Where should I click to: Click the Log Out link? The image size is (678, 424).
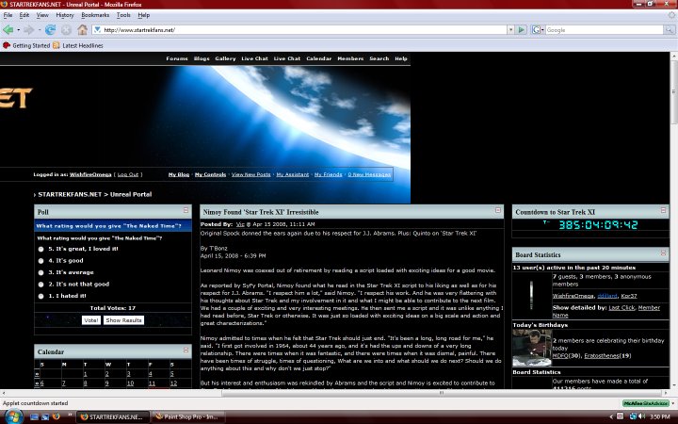click(x=128, y=174)
